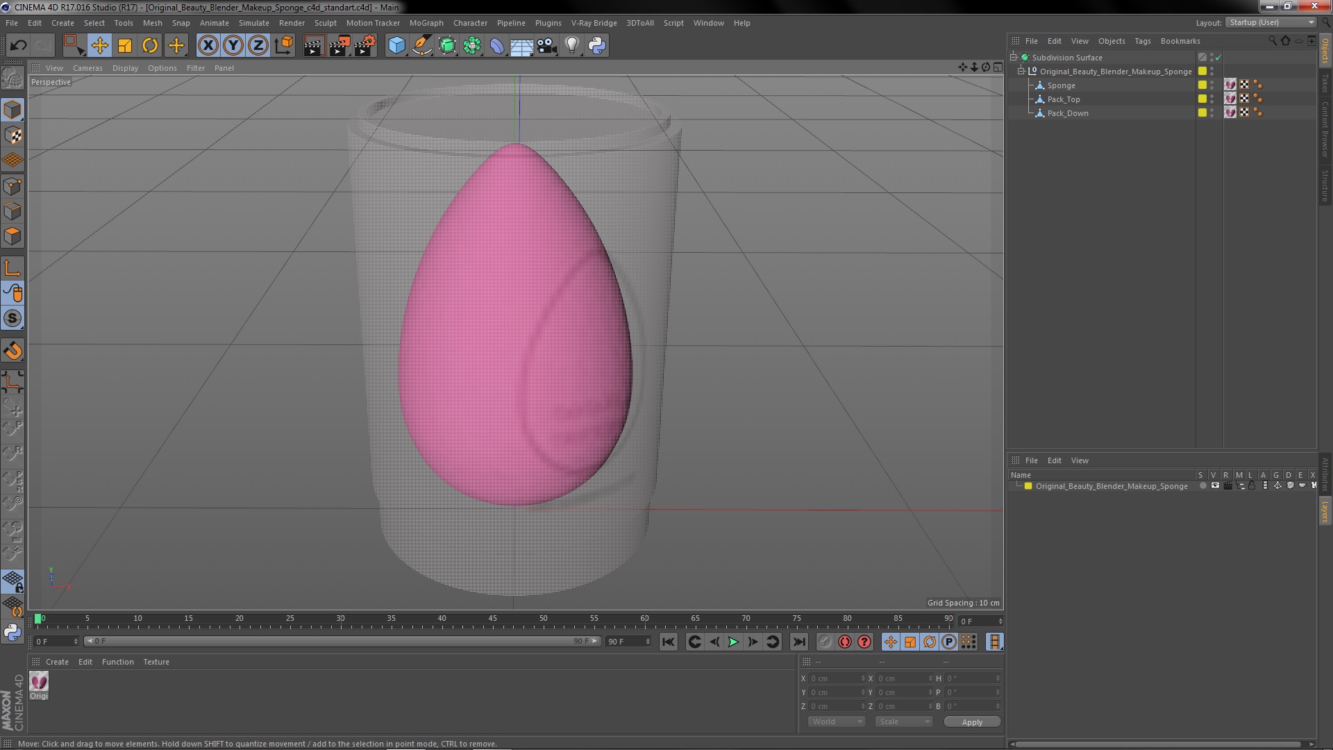Open the MoGraph menu
Viewport: 1333px width, 750px height.
(426, 23)
